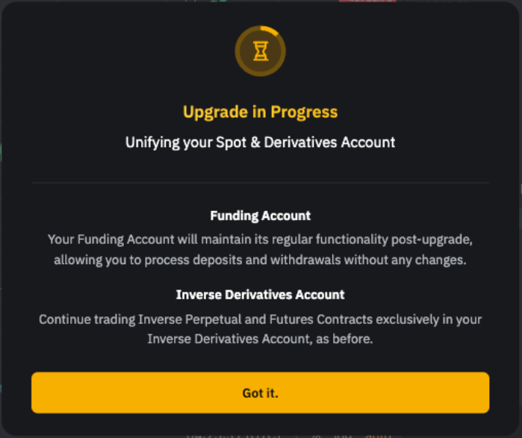Viewport: 522px width, 438px height.
Task: Click the hourglass upgrade icon
Action: point(261,51)
